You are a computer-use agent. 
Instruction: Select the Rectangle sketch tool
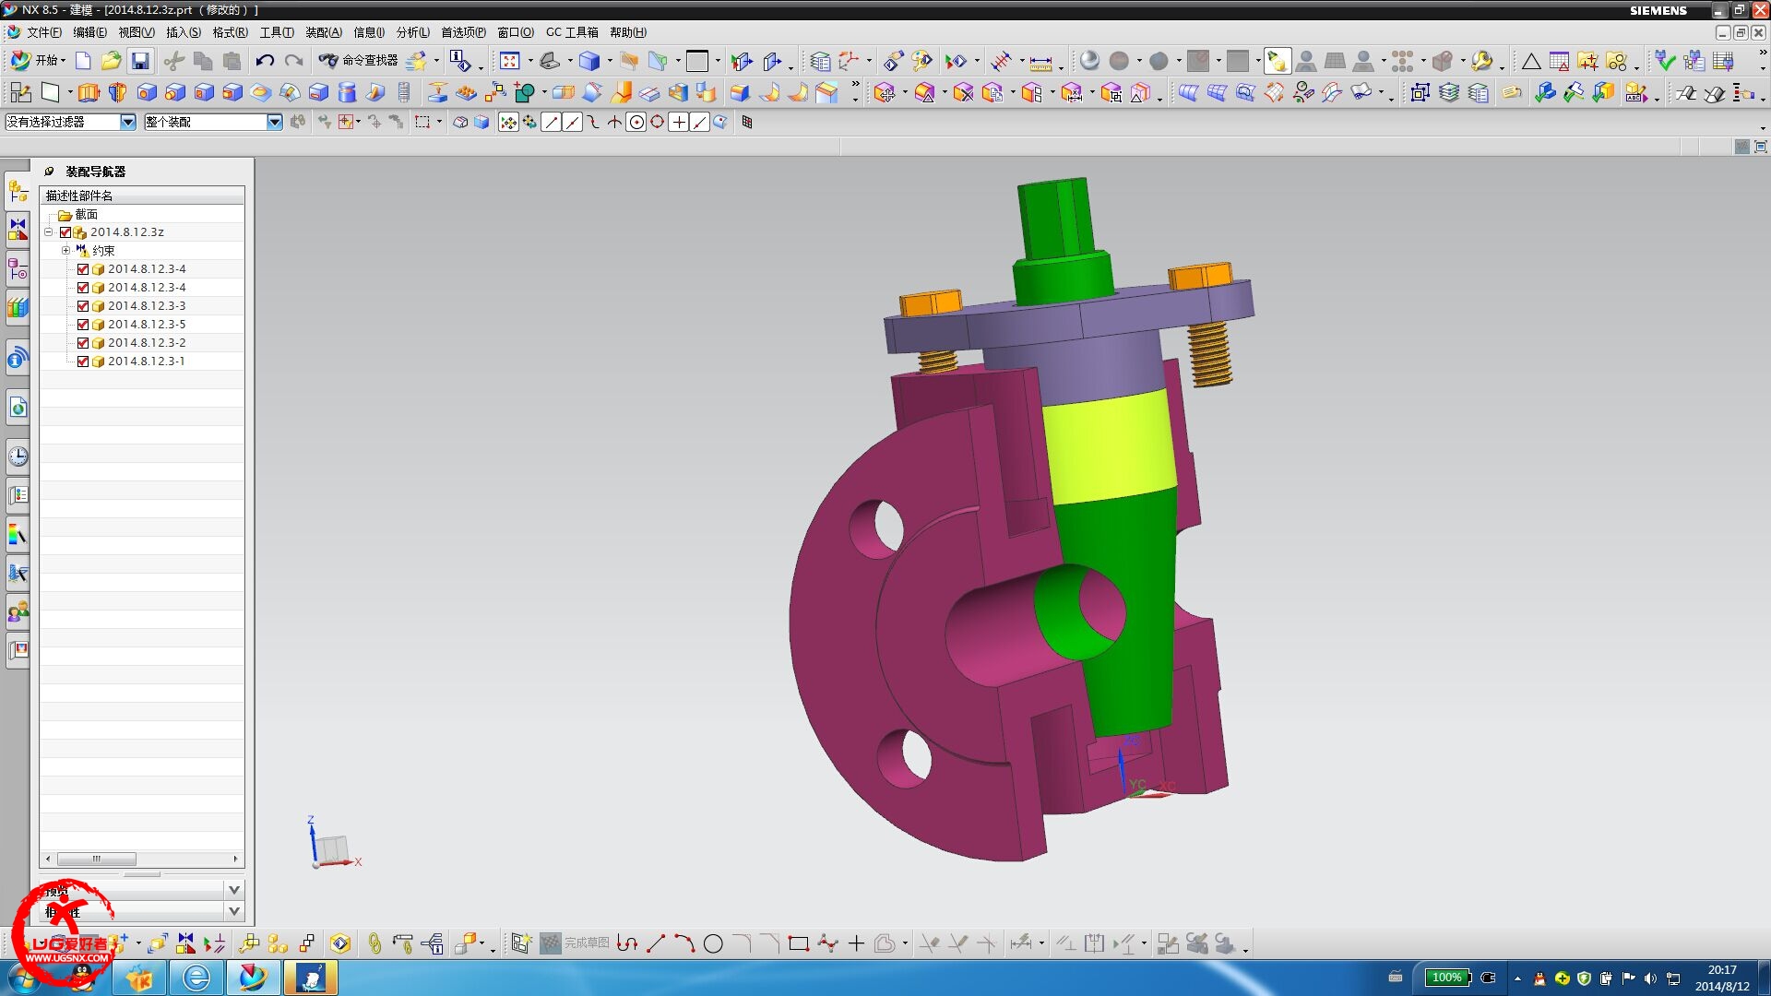(x=799, y=943)
